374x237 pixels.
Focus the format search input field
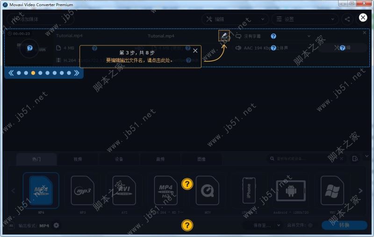(x=305, y=159)
